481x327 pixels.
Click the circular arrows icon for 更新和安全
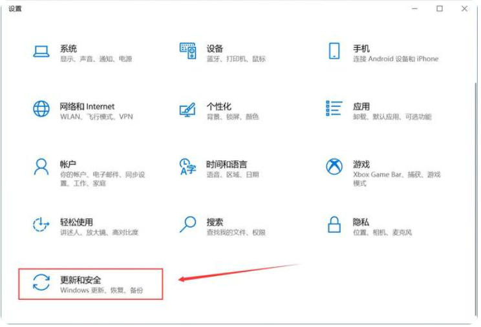41,282
